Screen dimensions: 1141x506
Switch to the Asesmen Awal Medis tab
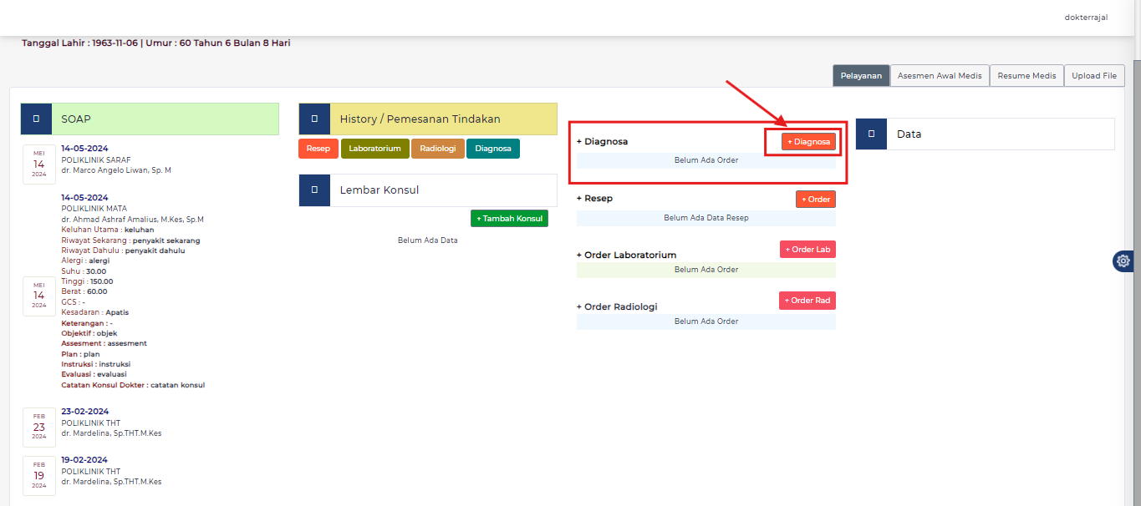click(940, 76)
